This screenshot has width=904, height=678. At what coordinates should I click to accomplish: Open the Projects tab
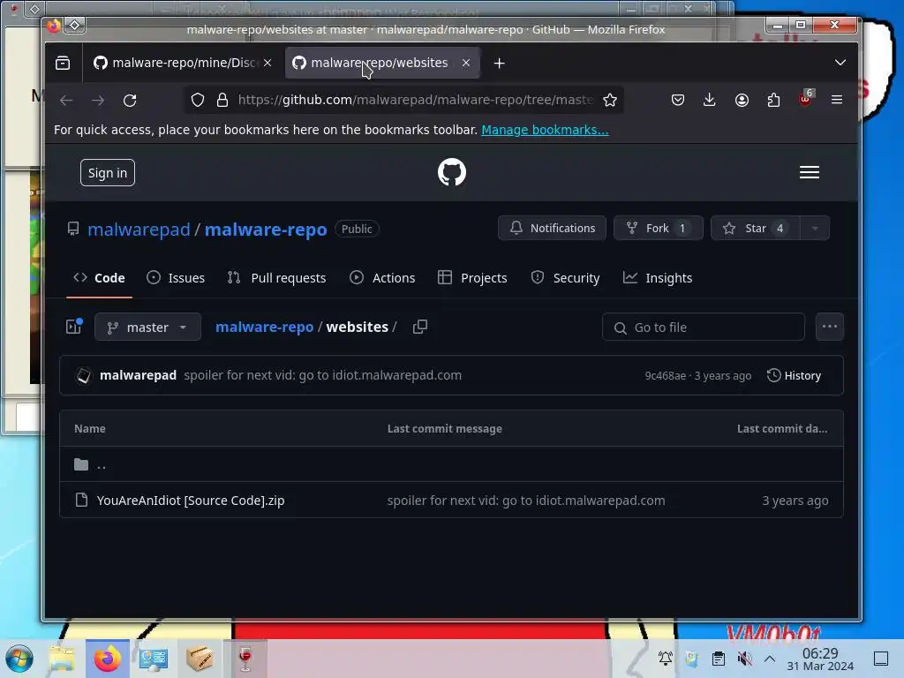click(x=472, y=278)
